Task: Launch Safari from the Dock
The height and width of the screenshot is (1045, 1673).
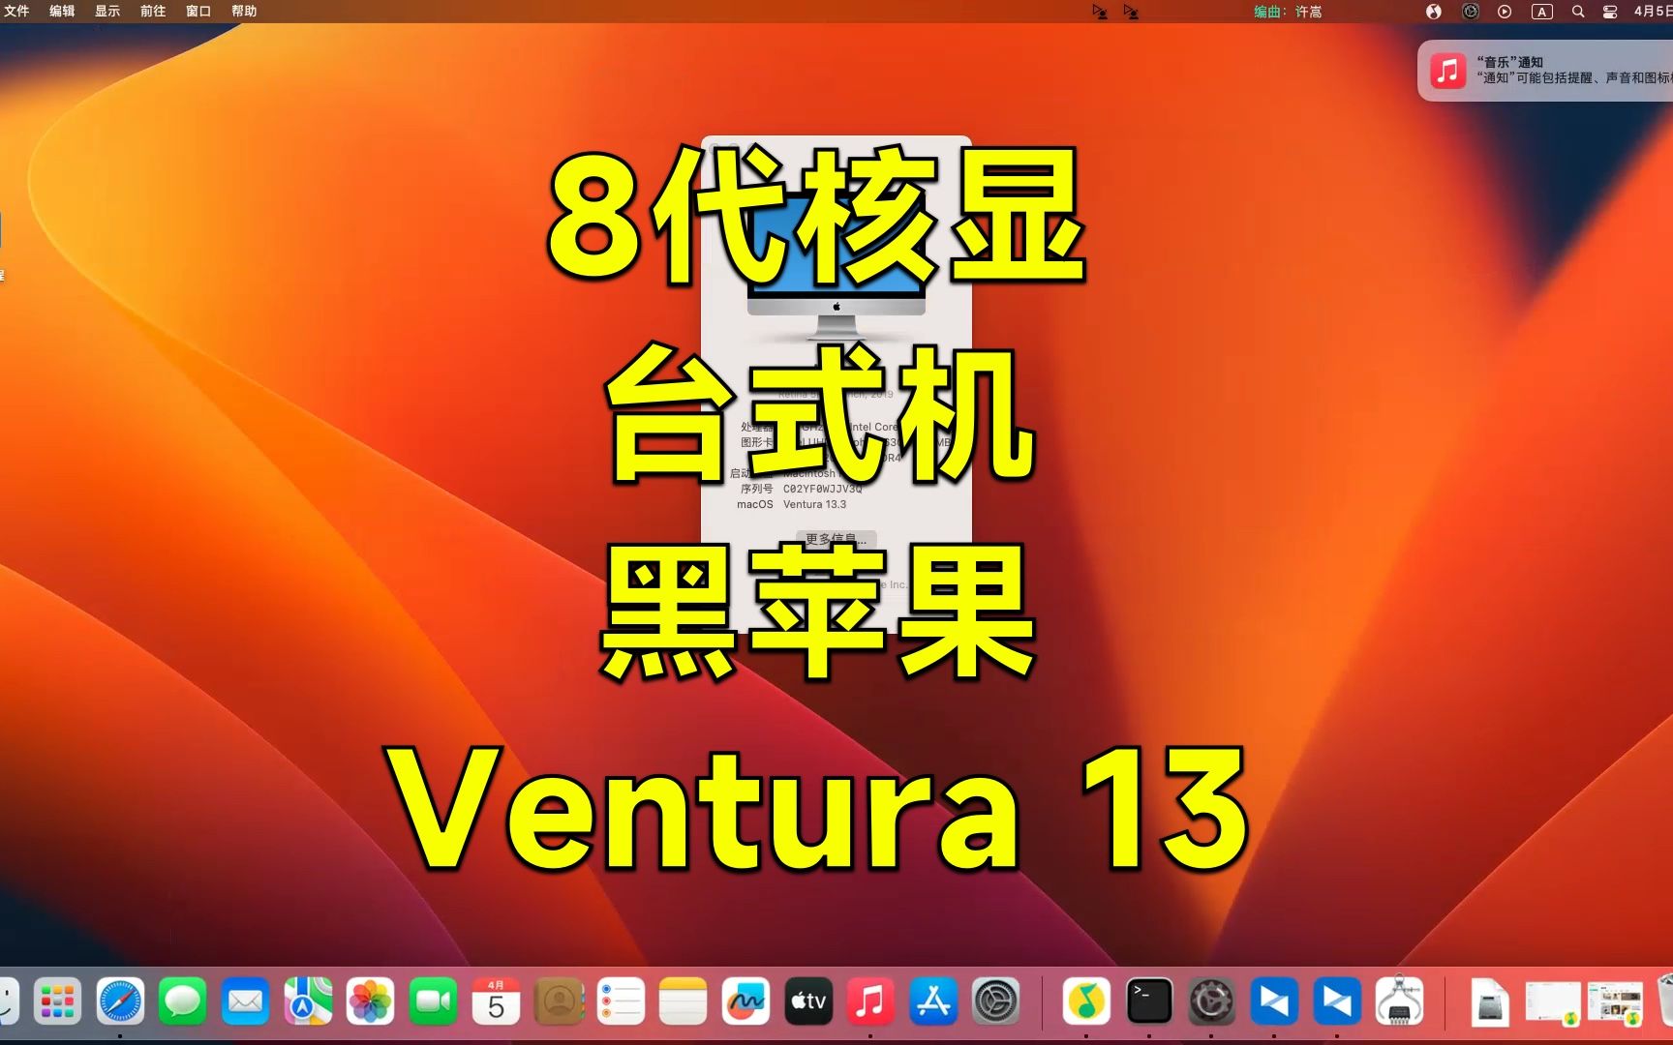Action: pos(120,1001)
